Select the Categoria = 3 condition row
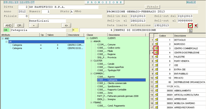 click(48, 45)
